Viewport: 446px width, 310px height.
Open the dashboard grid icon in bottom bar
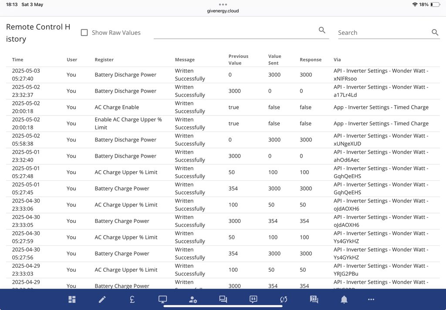[x=72, y=300]
